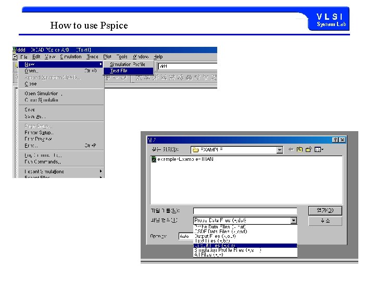Image resolution: width=375 pixels, height=281 pixels.
Task: Select Printer Setup... in File menu
Action: 61,132
